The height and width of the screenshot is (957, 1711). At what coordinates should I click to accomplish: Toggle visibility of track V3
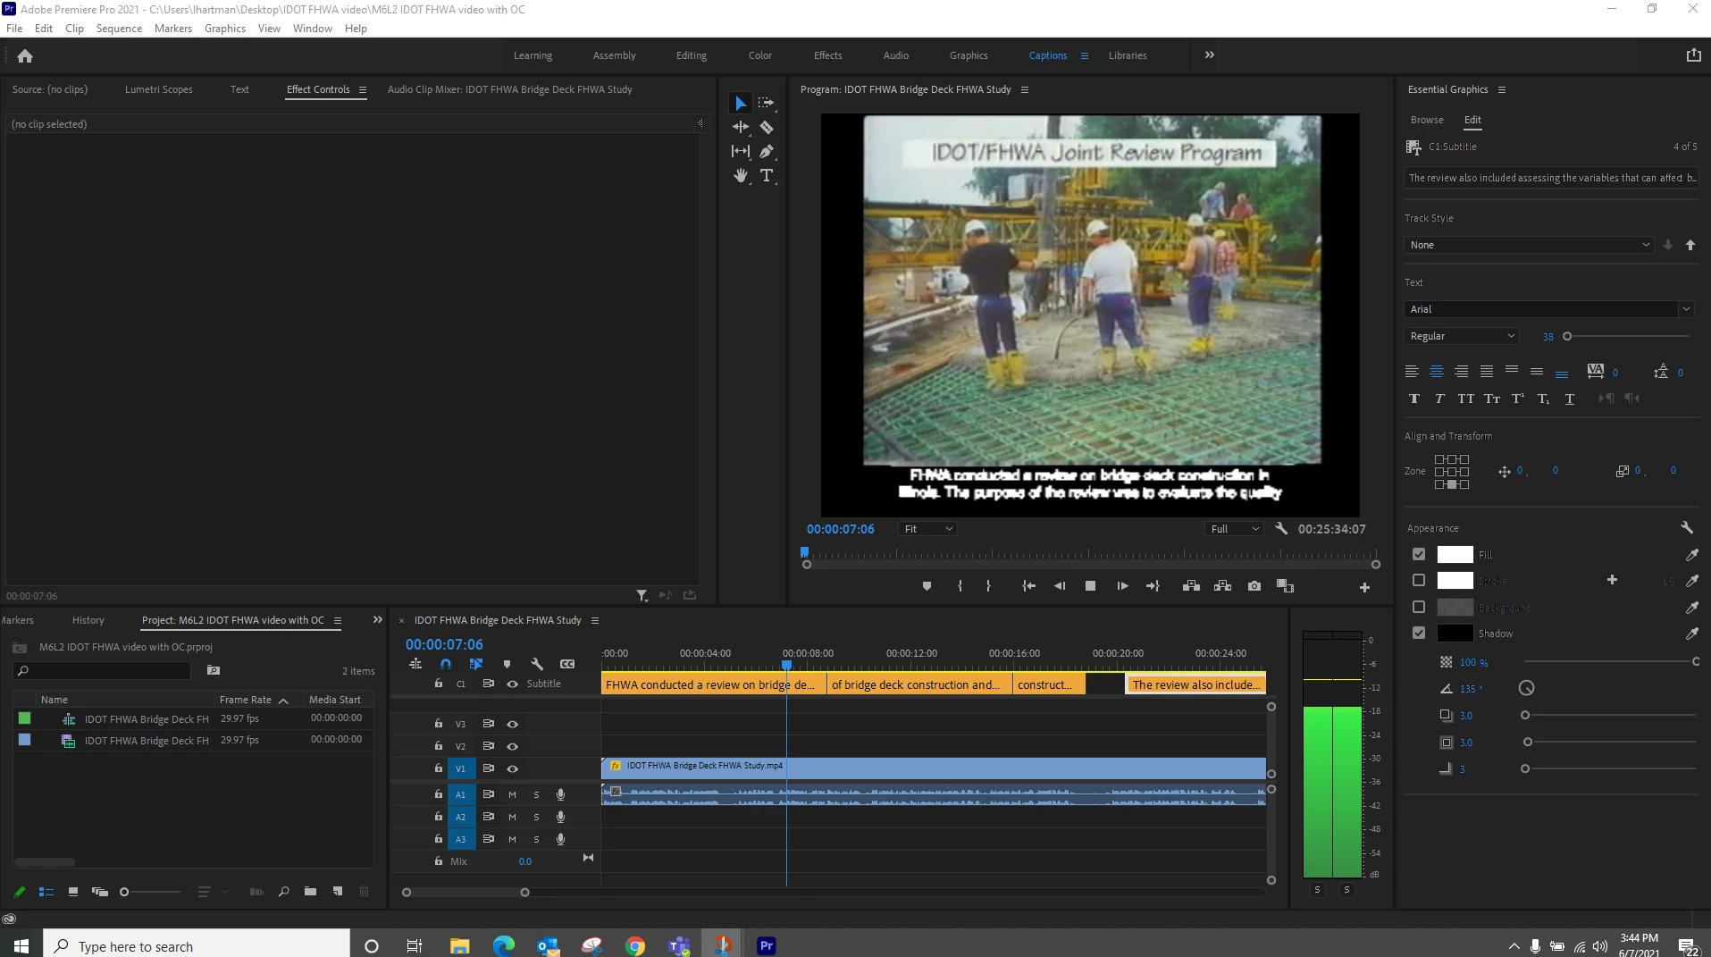point(513,725)
